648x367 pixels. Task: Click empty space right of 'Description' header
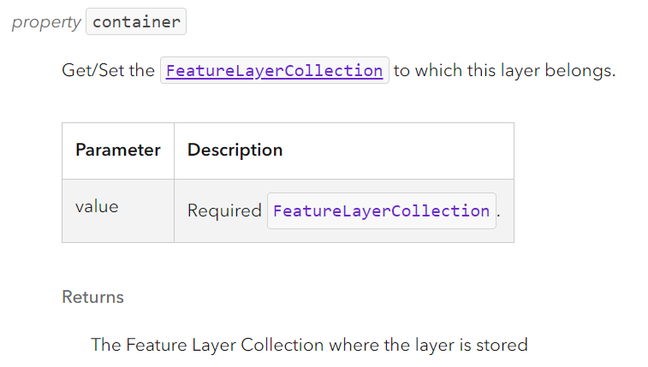(396, 151)
